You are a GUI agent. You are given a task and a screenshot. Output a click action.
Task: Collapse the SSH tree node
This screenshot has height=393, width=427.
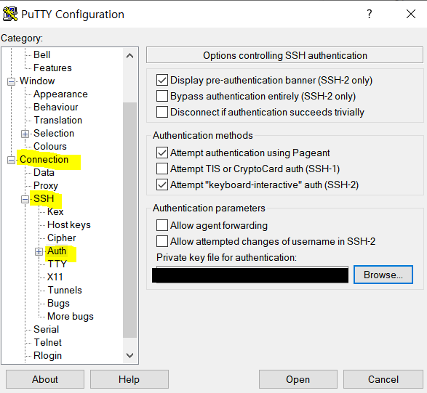tap(25, 199)
